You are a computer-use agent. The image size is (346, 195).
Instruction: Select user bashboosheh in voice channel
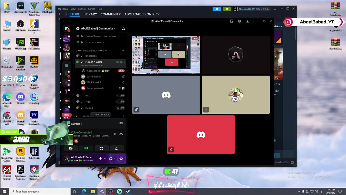[x=103, y=77]
